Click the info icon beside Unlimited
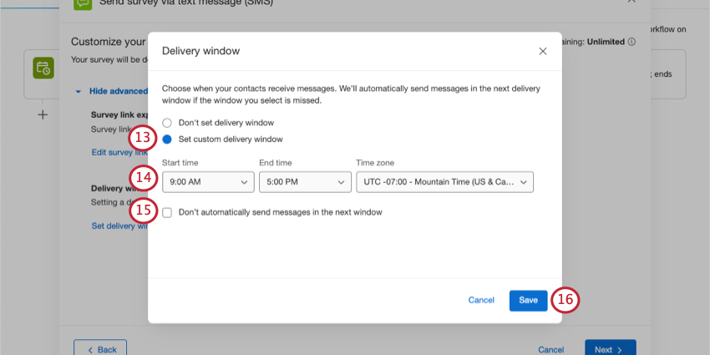Image resolution: width=710 pixels, height=355 pixels. coord(631,41)
